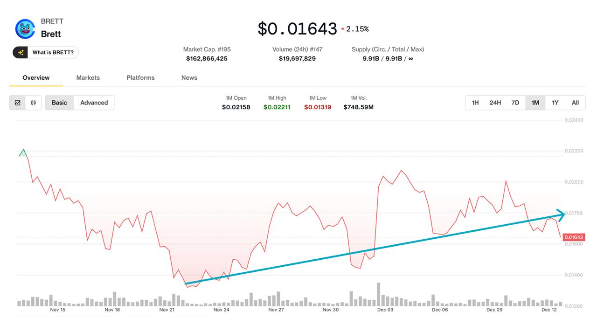Select the 1H timeframe button
This screenshot has width=597, height=325.
(474, 103)
